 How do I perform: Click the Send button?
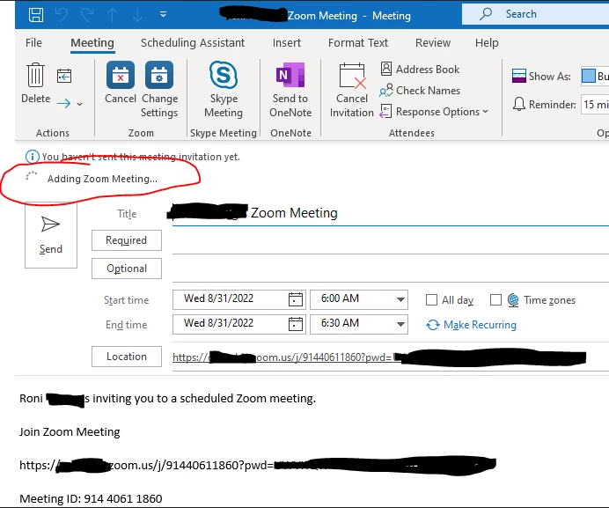click(51, 235)
